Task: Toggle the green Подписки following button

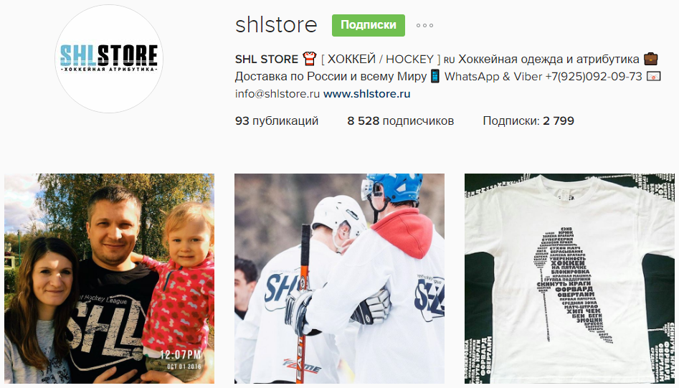Action: 369,25
